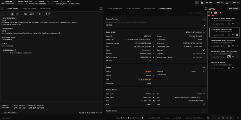Click the R icon in Exams panel

tap(216, 13)
